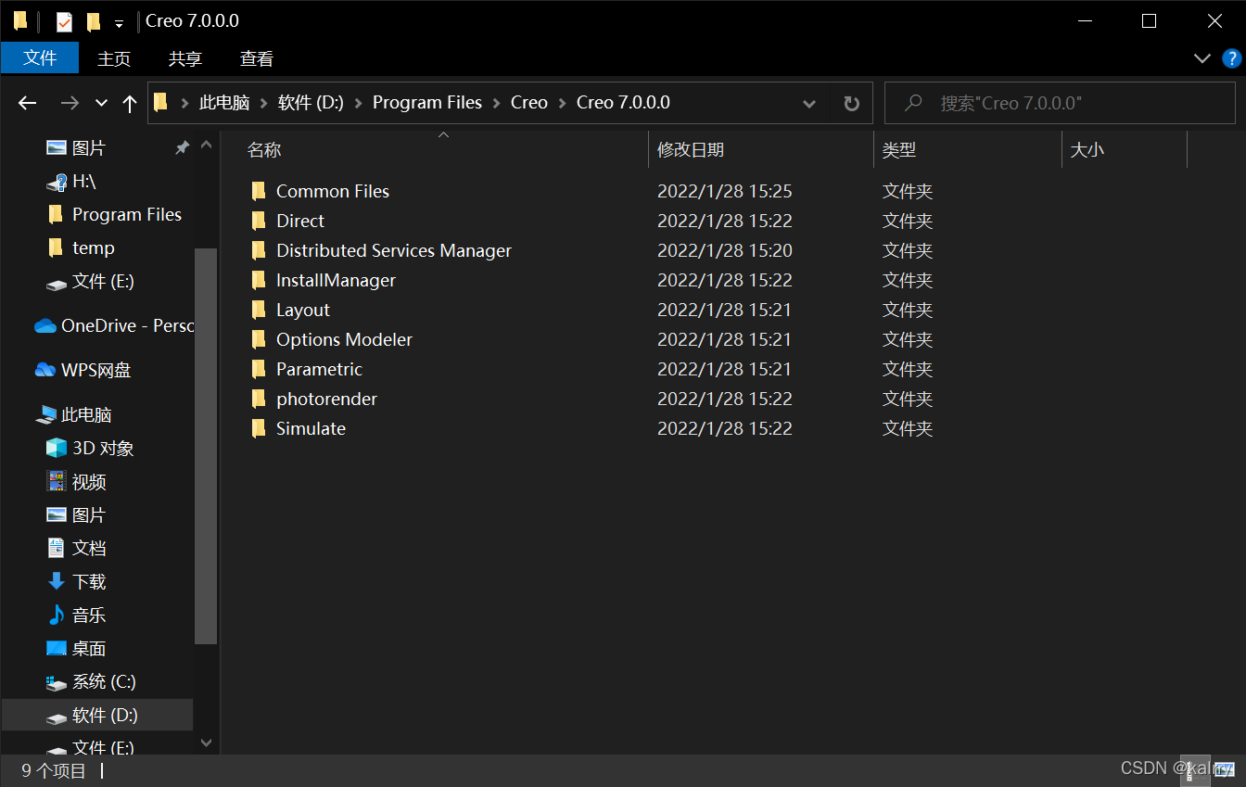Screen dimensions: 1246x787
Task: Expand the breadcrumb chevron after Program Files
Action: tap(496, 103)
